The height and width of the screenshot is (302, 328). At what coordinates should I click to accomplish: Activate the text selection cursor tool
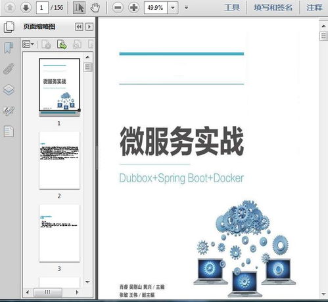tap(79, 8)
